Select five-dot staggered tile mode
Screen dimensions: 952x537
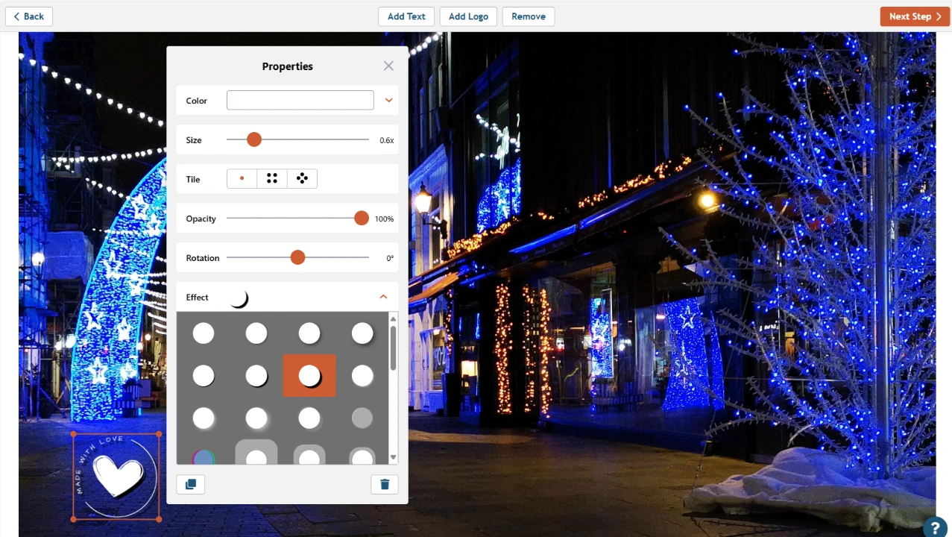(302, 179)
